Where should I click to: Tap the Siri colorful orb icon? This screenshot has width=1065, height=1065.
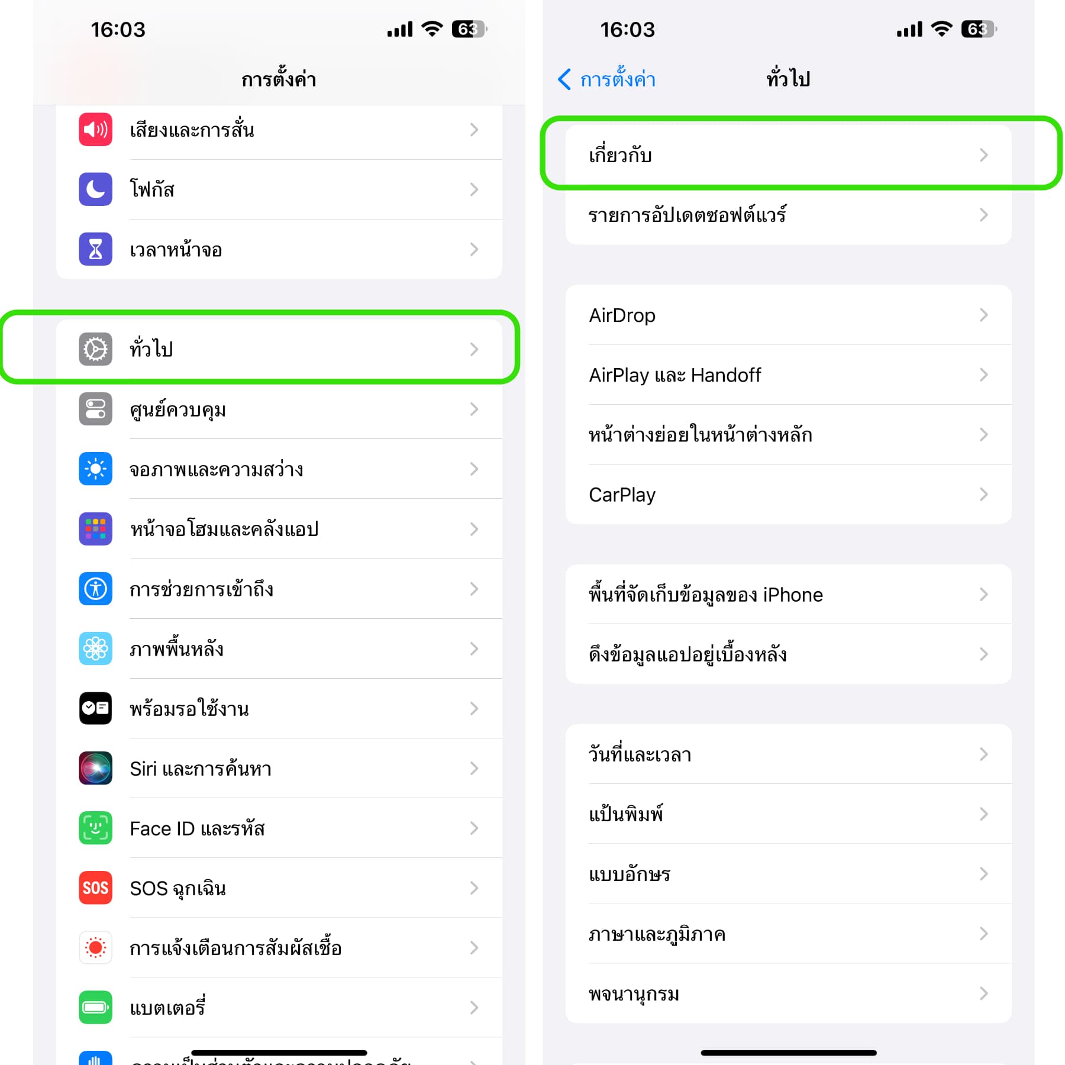pyautogui.click(x=95, y=768)
